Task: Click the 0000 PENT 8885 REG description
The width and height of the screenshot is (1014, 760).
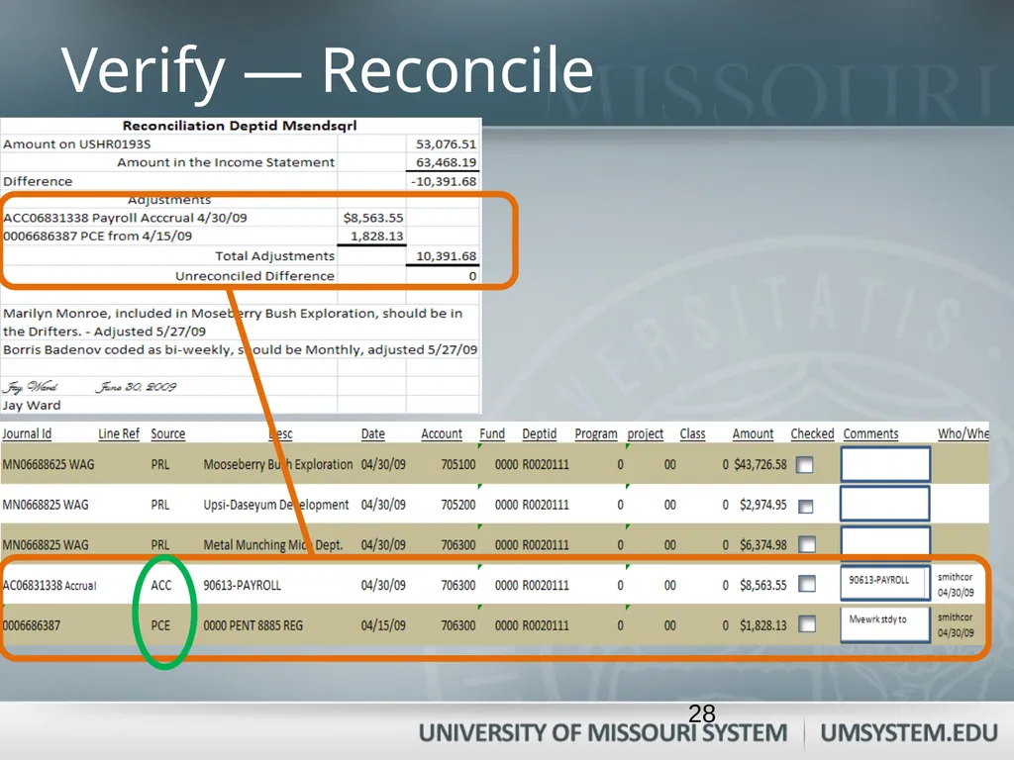Action: [253, 625]
